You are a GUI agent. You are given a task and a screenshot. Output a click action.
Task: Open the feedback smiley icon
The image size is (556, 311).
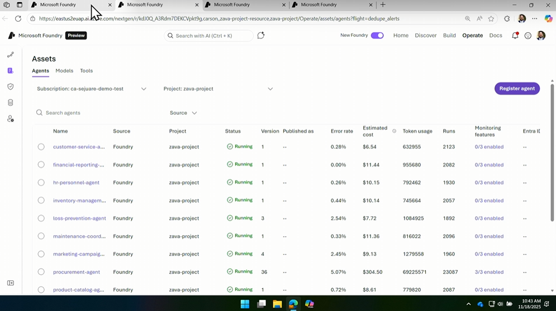pyautogui.click(x=528, y=36)
